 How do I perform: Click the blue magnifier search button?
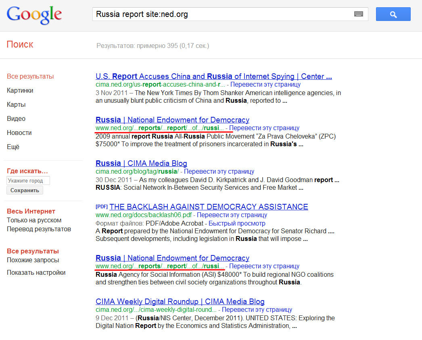[x=393, y=14]
